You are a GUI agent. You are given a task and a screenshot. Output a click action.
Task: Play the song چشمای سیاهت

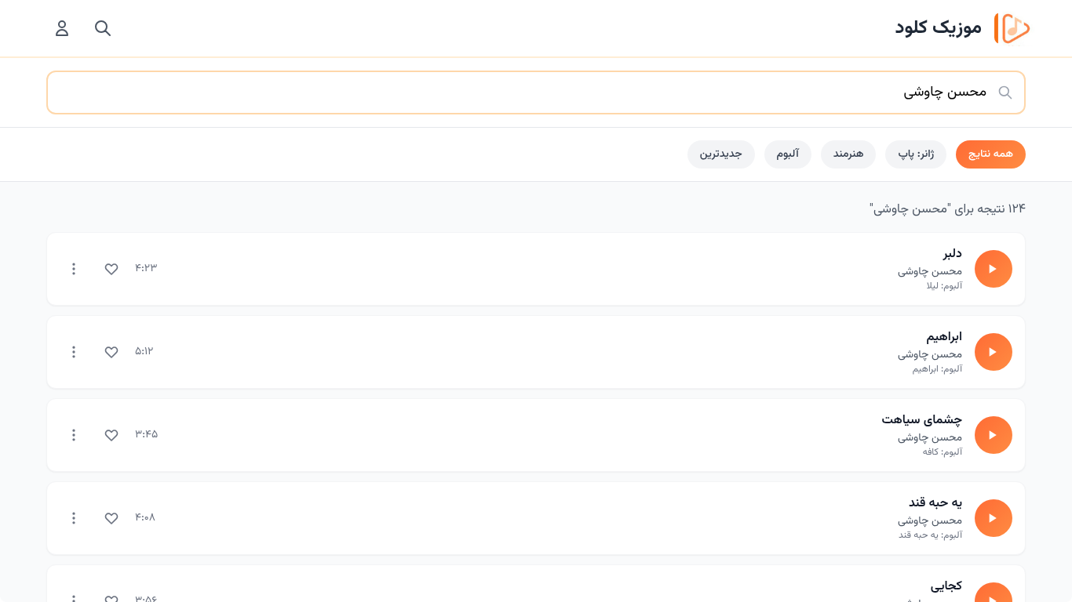(993, 435)
